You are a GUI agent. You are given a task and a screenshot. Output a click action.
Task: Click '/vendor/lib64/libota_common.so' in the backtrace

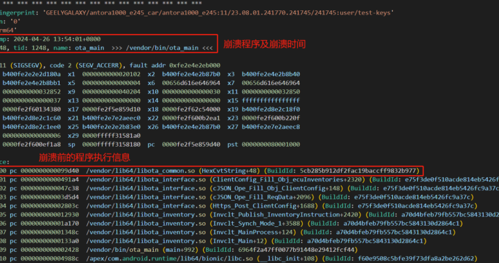click(140, 171)
